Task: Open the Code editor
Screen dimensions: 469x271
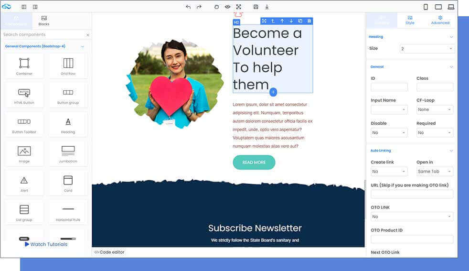Action: [x=109, y=252]
